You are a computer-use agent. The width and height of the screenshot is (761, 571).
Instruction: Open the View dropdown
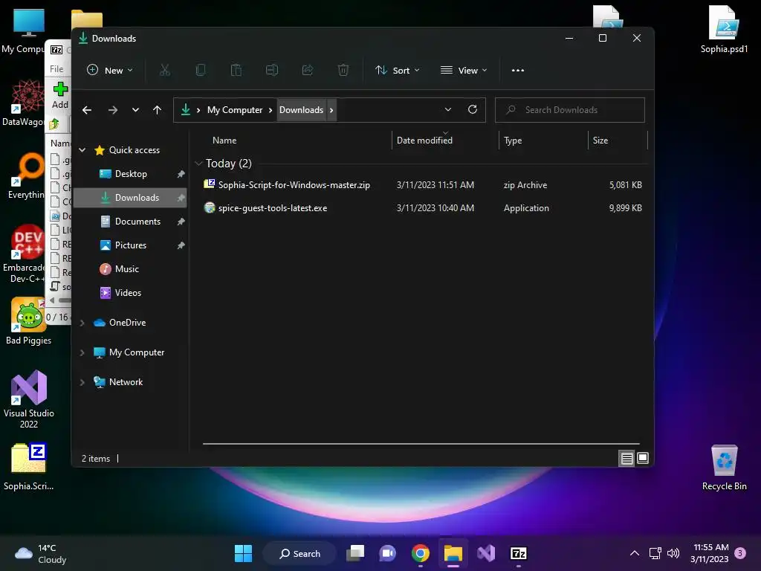tap(464, 71)
